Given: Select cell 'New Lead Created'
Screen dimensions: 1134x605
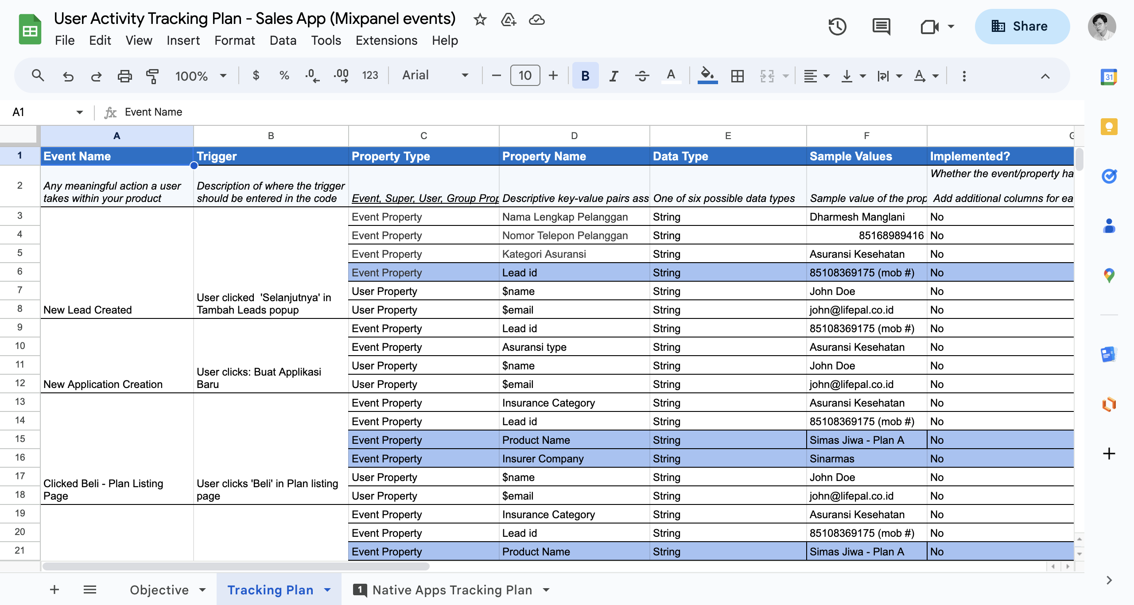Looking at the screenshot, I should click(117, 263).
